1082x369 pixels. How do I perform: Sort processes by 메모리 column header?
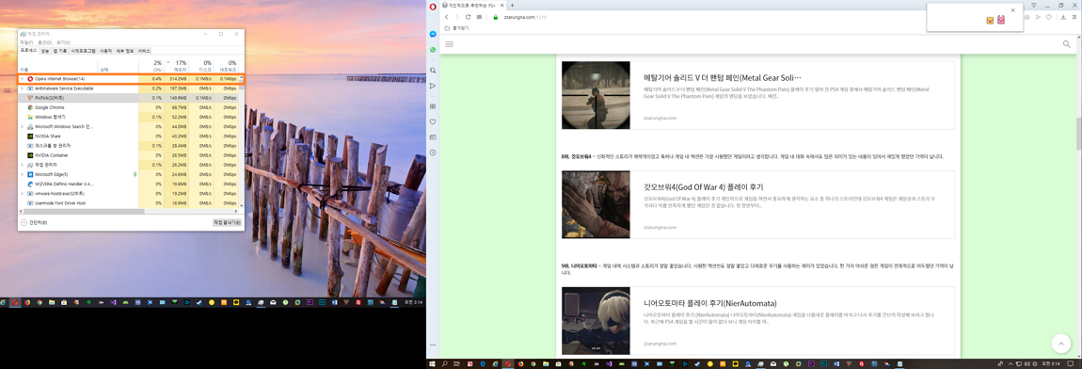[x=177, y=66]
